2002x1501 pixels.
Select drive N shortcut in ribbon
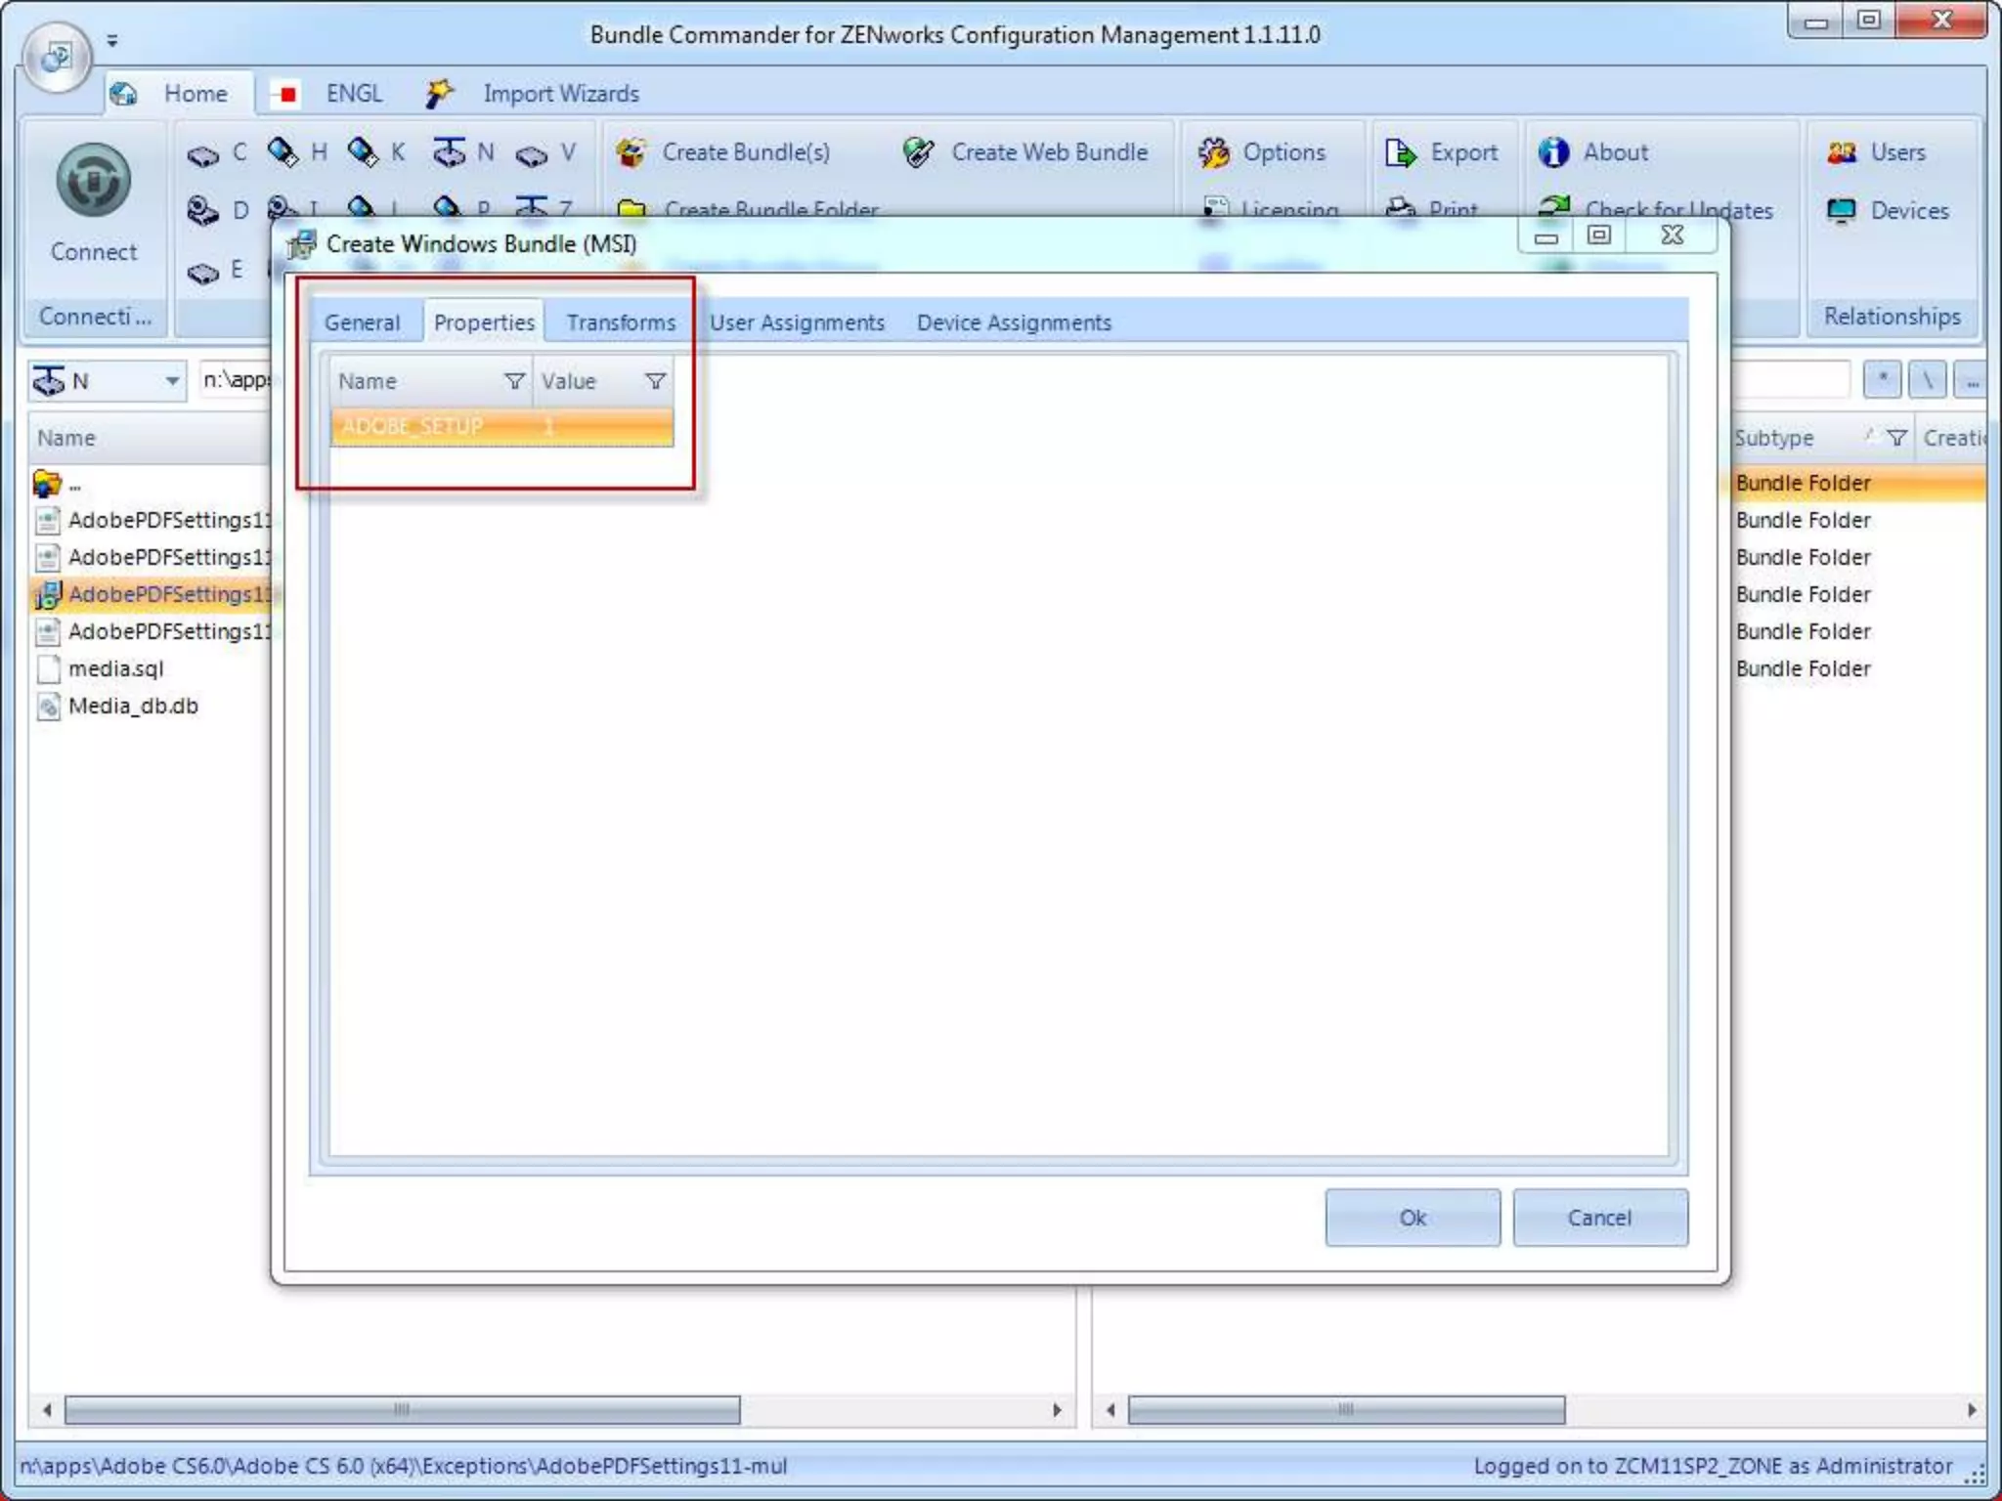(x=464, y=152)
